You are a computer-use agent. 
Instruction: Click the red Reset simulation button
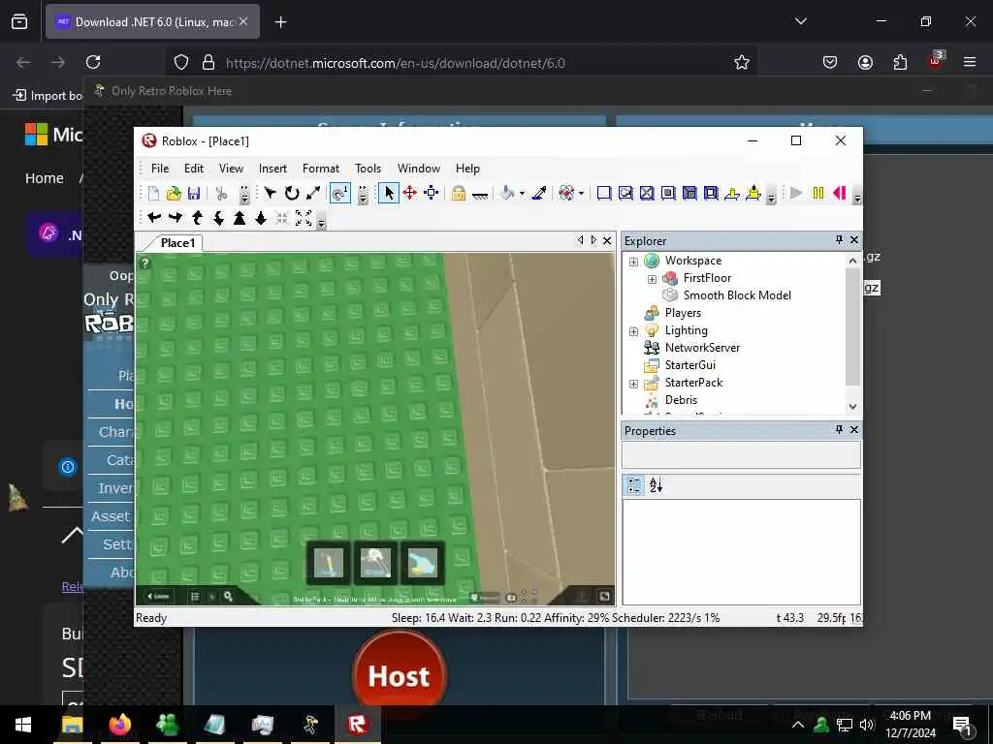click(840, 194)
